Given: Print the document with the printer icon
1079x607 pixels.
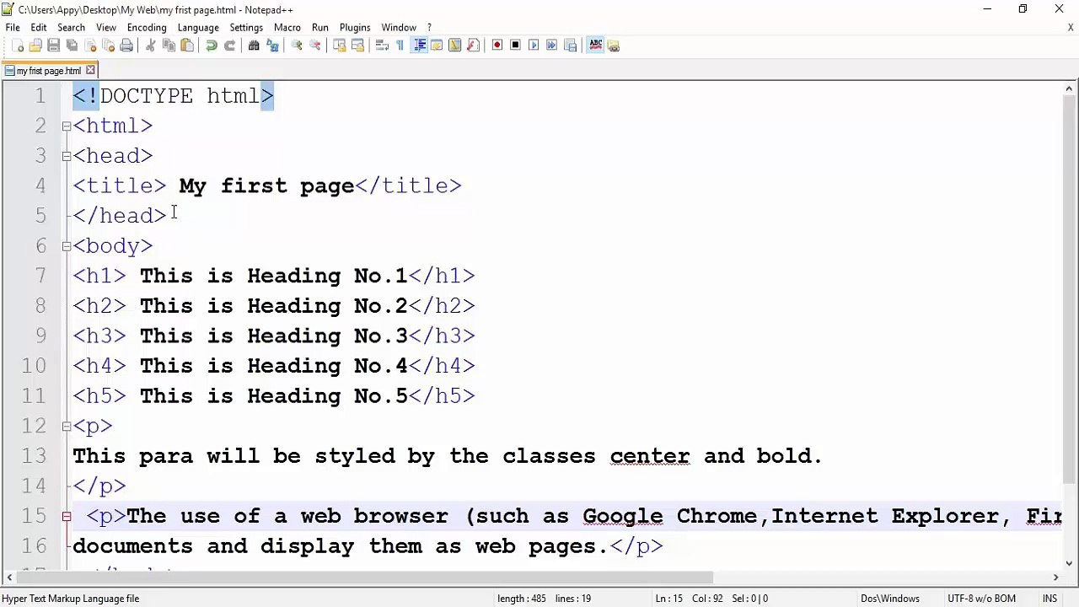Looking at the screenshot, I should pyautogui.click(x=126, y=46).
